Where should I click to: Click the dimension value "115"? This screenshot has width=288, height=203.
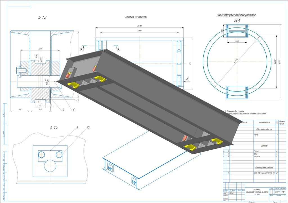tap(20, 109)
